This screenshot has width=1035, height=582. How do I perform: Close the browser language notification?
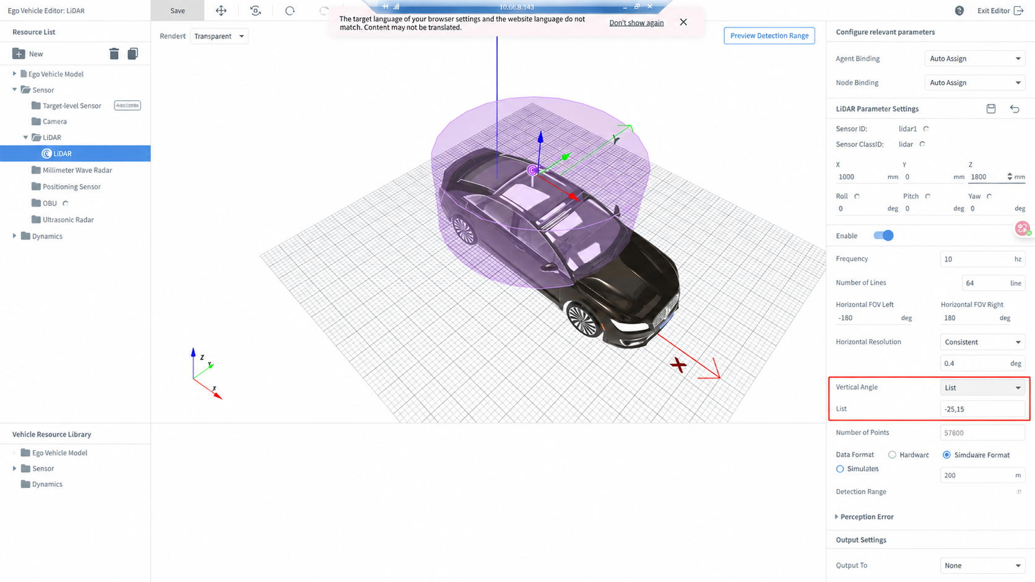tap(683, 22)
